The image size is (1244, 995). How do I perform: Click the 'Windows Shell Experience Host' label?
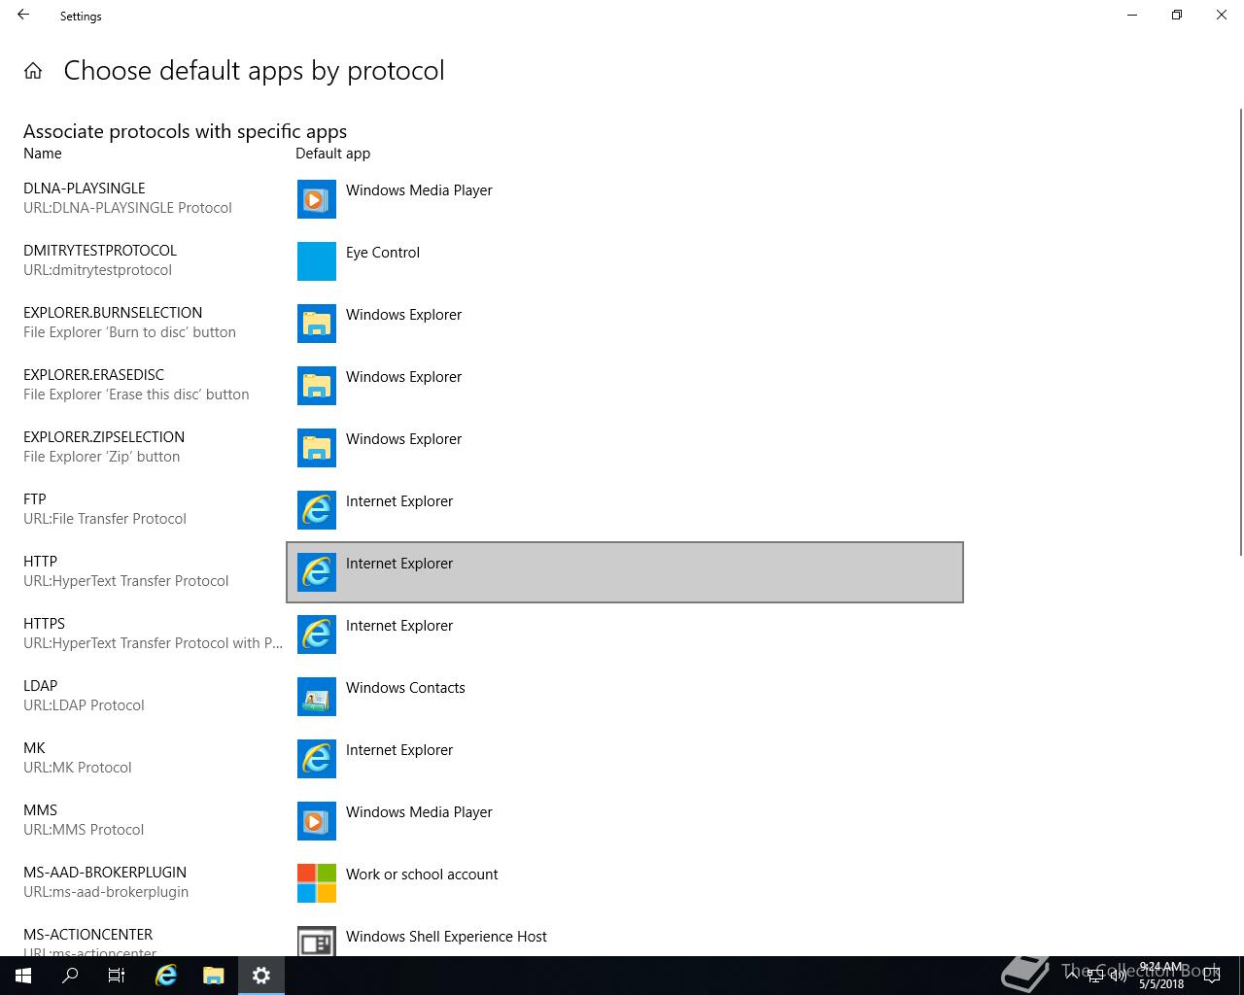(x=446, y=937)
